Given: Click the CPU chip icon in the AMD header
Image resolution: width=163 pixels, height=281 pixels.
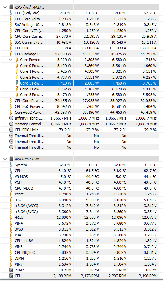Looking at the screenshot, I should pyautogui.click(x=11, y=7).
